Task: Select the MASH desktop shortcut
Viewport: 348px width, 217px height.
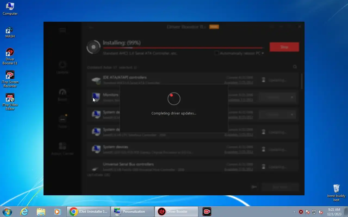Action: click(x=10, y=32)
